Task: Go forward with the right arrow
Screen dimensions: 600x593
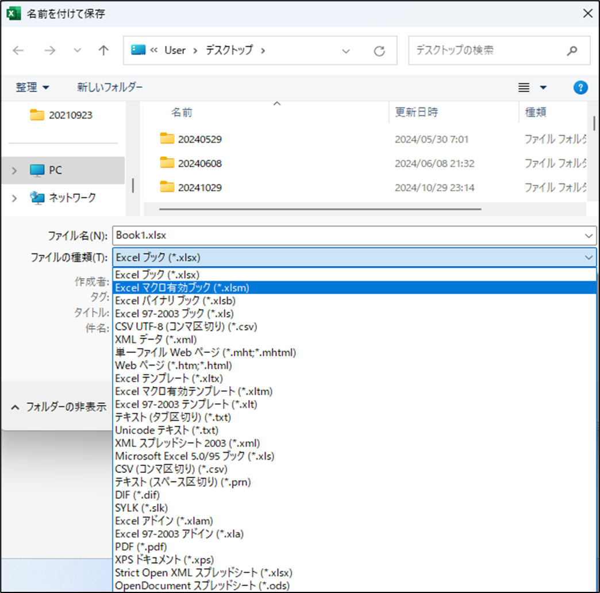Action: [50, 51]
